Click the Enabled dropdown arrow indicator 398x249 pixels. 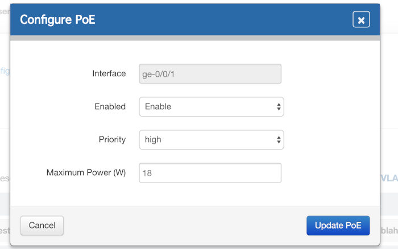279,106
